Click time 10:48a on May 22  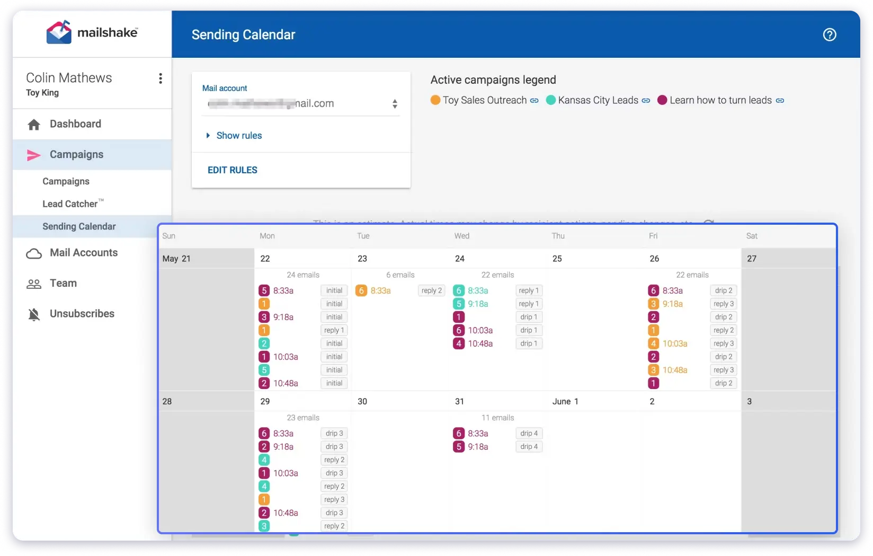click(x=286, y=383)
